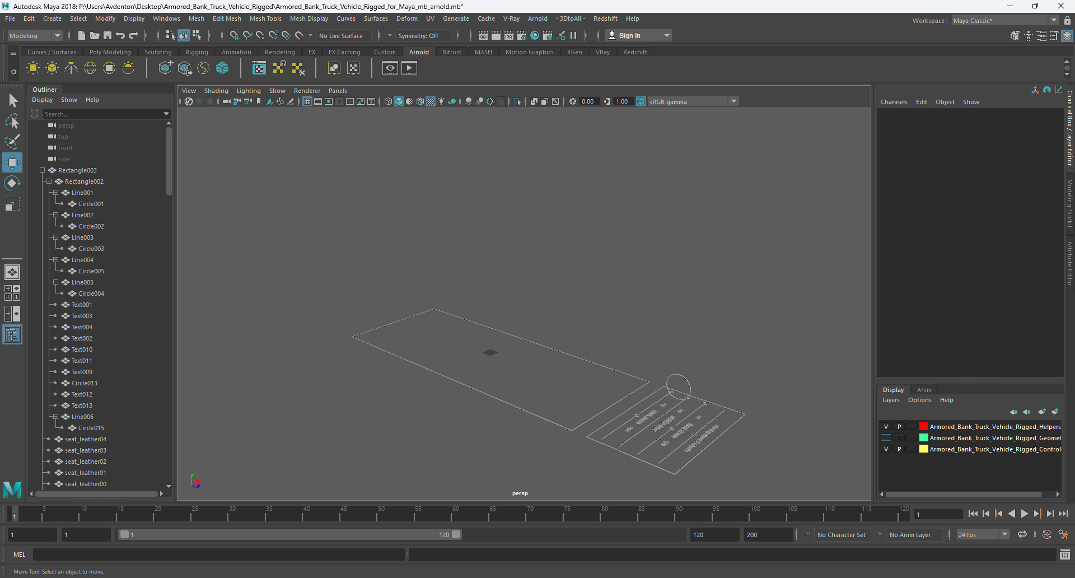Open the Render Settings icon
1075x578 pixels.
[521, 35]
